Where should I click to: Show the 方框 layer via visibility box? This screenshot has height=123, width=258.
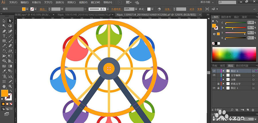click(214, 79)
